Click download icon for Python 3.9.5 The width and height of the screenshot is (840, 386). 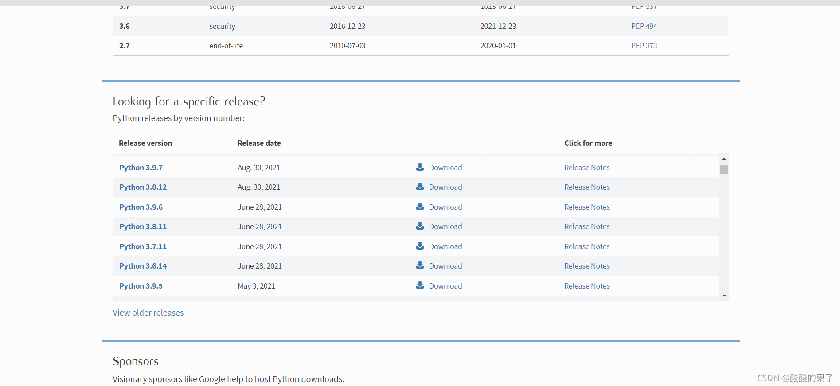(420, 285)
